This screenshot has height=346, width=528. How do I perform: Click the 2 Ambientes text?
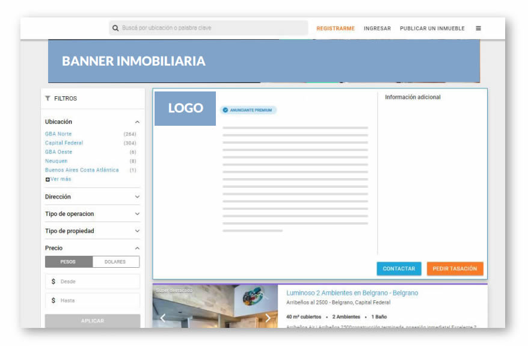tap(346, 317)
